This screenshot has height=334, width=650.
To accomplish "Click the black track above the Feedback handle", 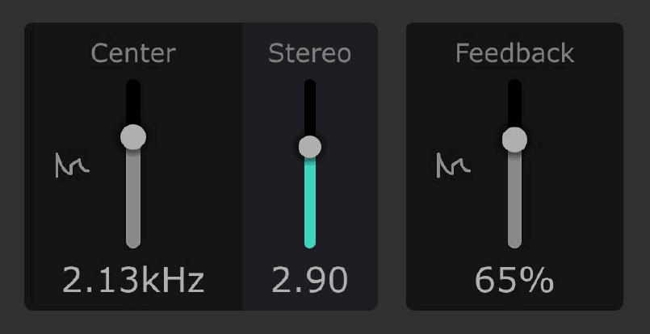I will click(x=514, y=102).
